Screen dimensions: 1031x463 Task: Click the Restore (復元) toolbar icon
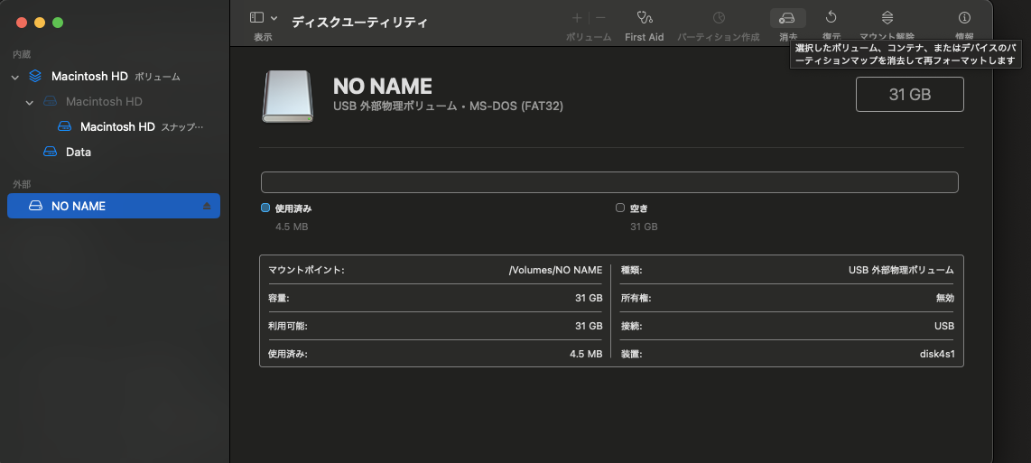click(831, 18)
